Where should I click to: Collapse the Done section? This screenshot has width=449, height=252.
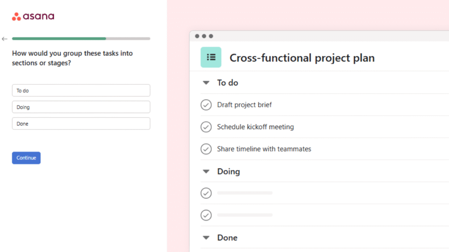pos(206,237)
